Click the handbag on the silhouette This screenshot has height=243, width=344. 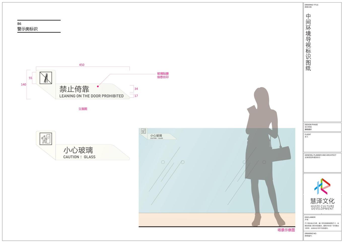(x=281, y=154)
